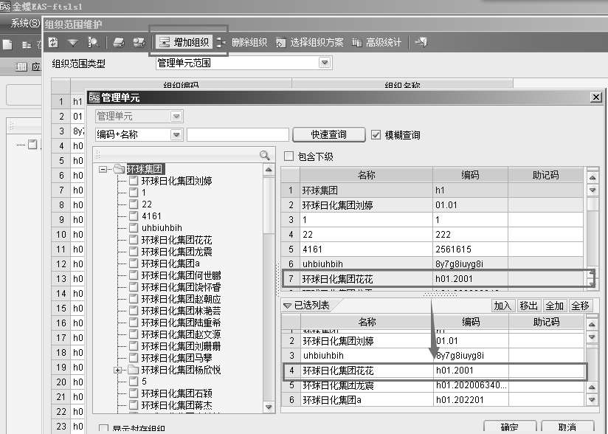The height and width of the screenshot is (434, 608).
Task: Click the refresh icon in toolbar
Action: point(54,42)
